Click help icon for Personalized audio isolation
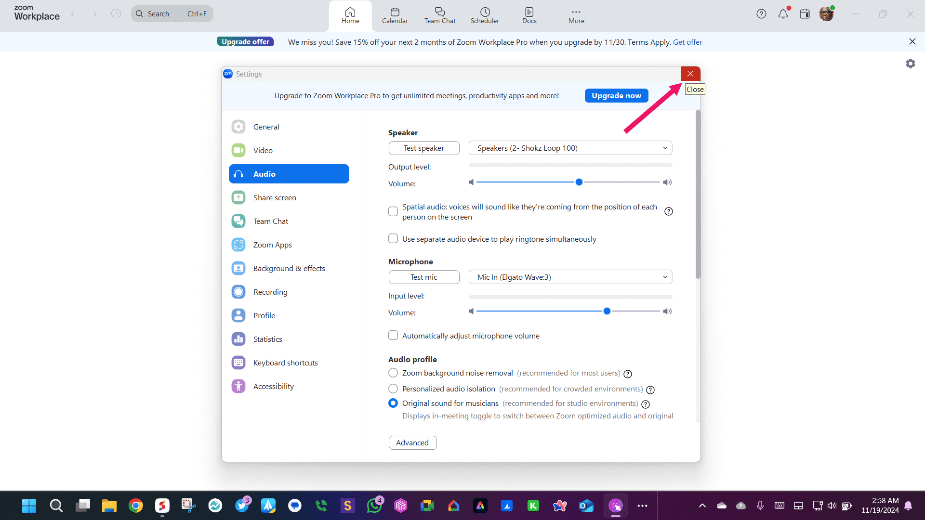This screenshot has height=520, width=925. [650, 390]
